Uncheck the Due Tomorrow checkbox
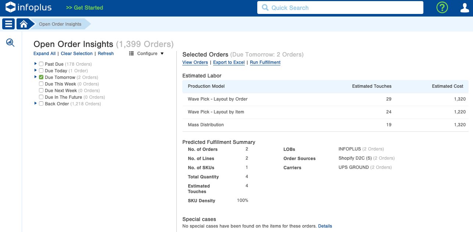 tap(41, 77)
